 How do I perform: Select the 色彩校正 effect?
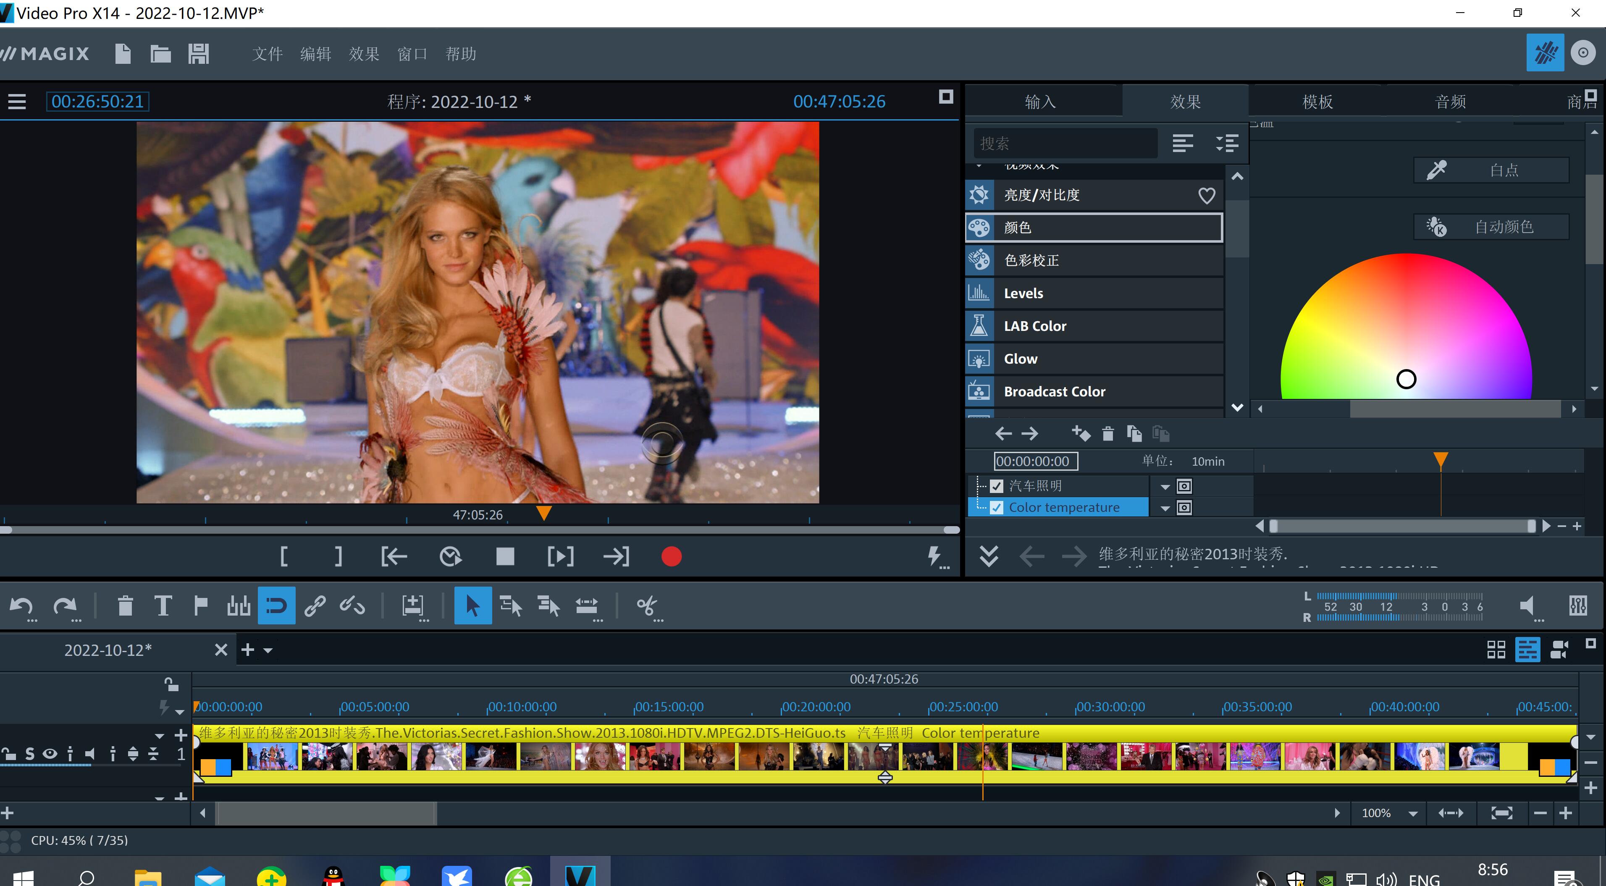click(x=1094, y=261)
